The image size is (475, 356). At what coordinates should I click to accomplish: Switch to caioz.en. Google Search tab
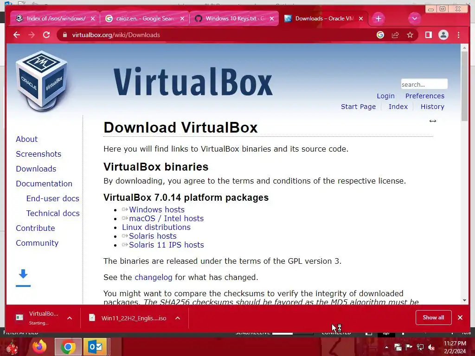[145, 19]
